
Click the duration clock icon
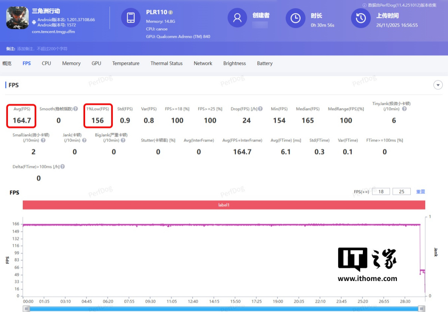pos(295,18)
